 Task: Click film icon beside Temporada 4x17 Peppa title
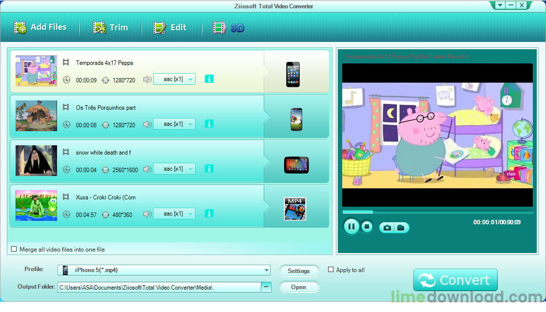pyautogui.click(x=66, y=62)
